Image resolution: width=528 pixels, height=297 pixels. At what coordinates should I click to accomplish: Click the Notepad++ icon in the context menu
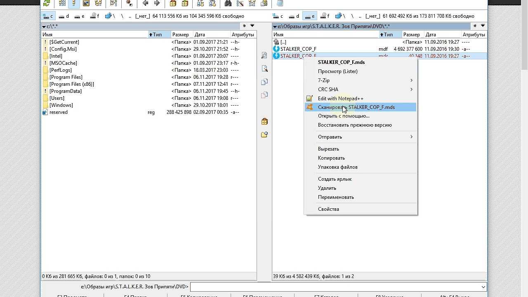pyautogui.click(x=309, y=98)
